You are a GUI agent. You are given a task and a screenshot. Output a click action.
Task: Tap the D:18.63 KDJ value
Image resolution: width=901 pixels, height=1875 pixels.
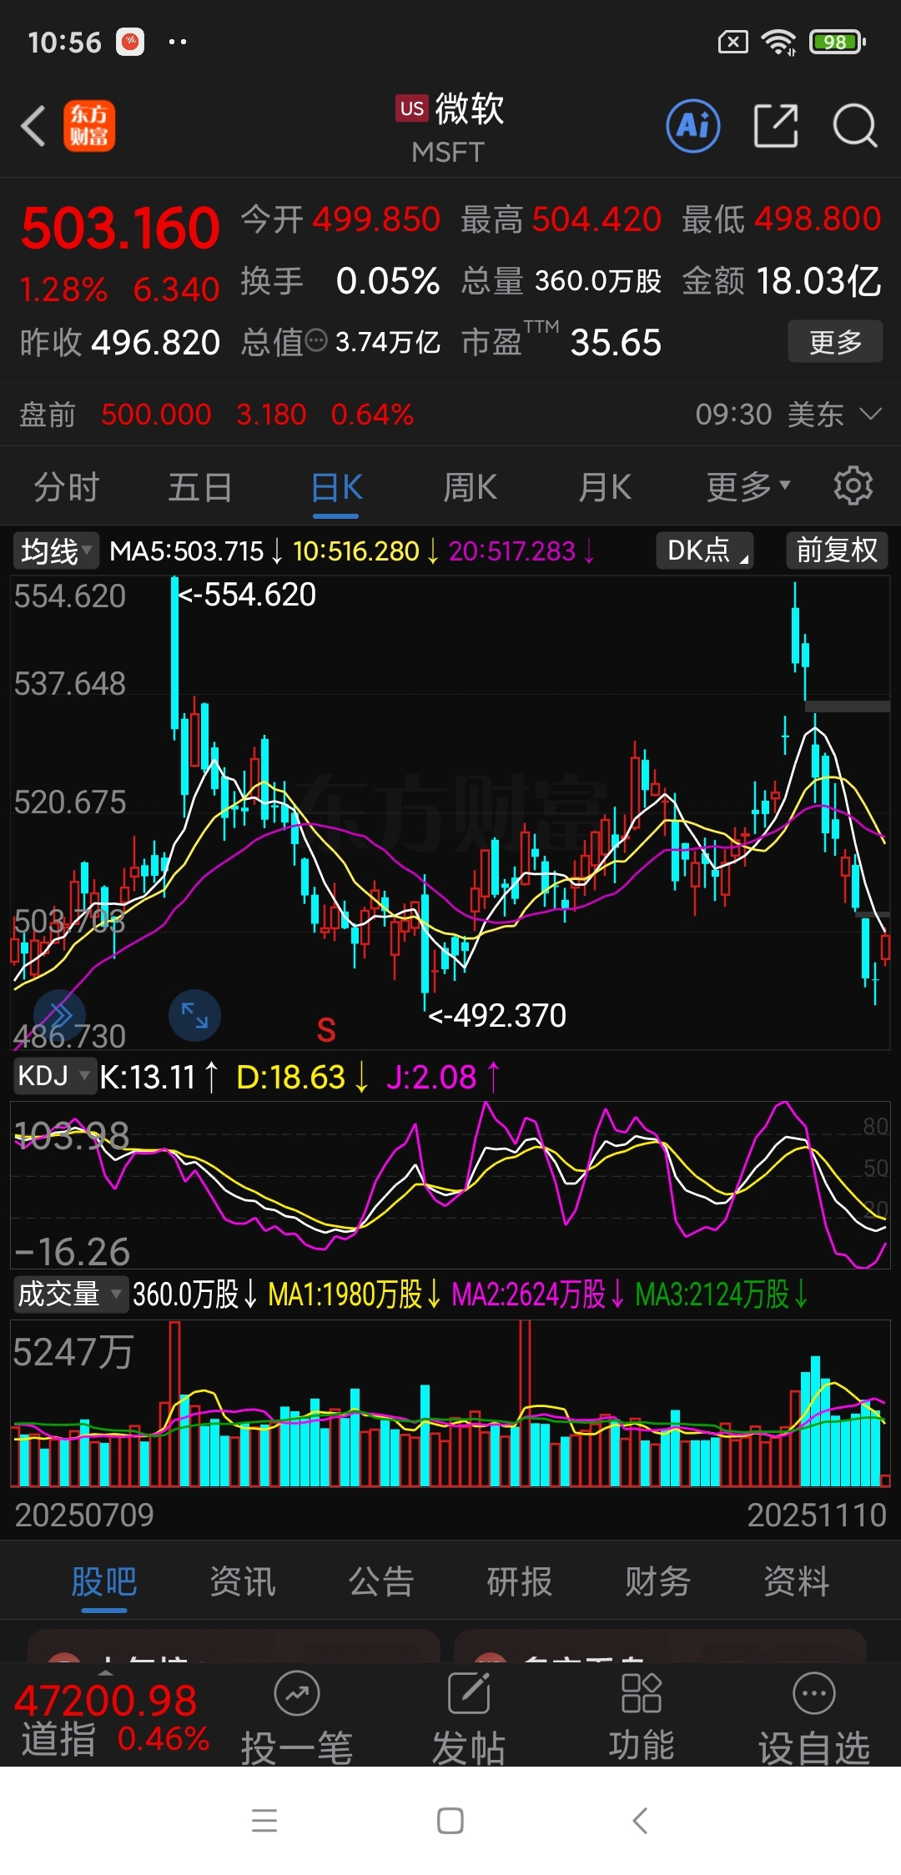pos(292,1077)
